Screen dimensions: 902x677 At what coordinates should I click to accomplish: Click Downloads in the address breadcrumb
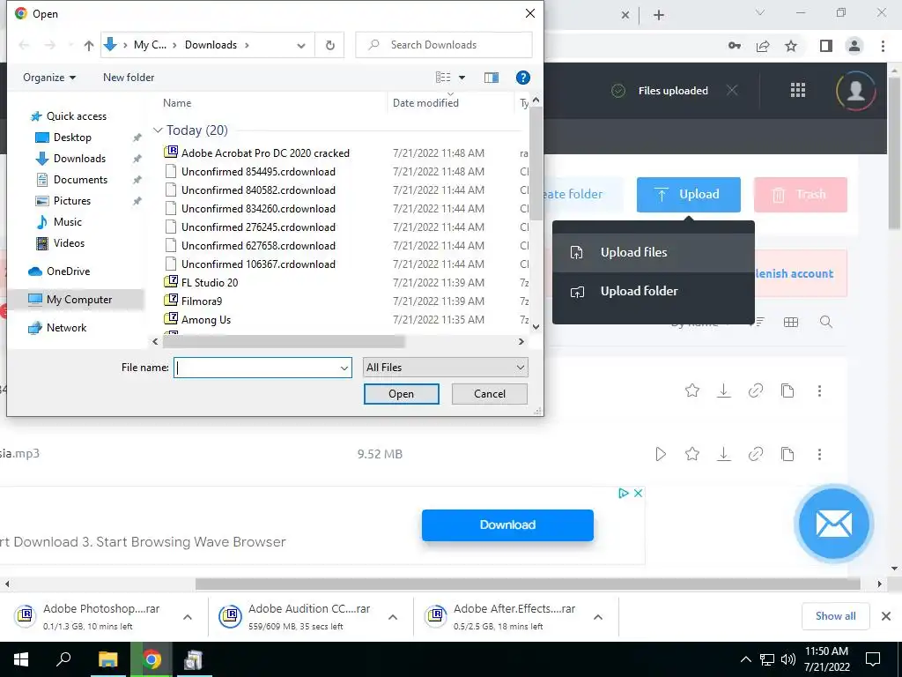tap(211, 45)
